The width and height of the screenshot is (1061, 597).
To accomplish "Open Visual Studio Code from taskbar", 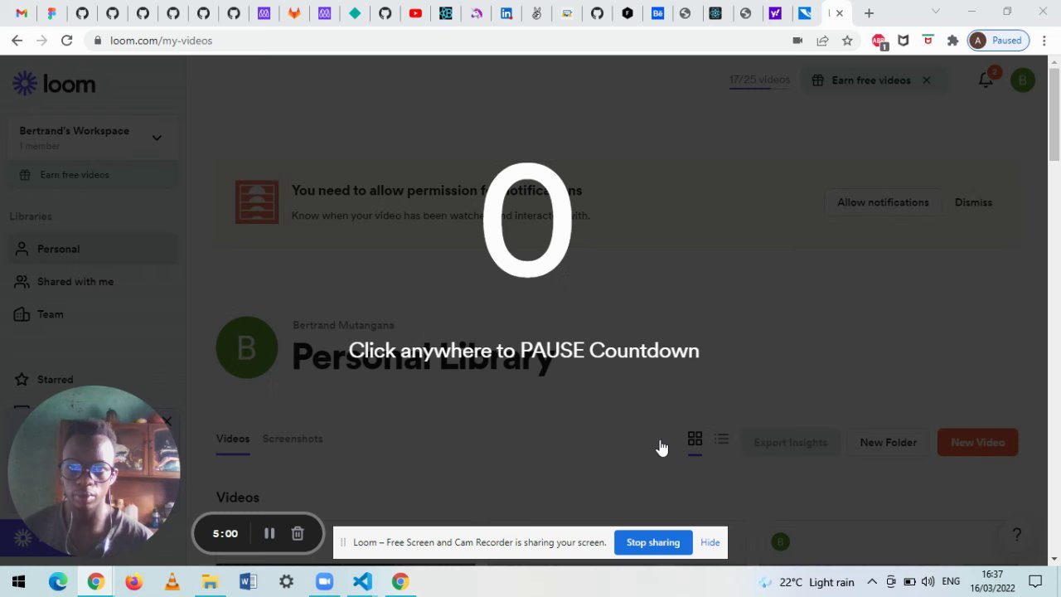I will (362, 582).
